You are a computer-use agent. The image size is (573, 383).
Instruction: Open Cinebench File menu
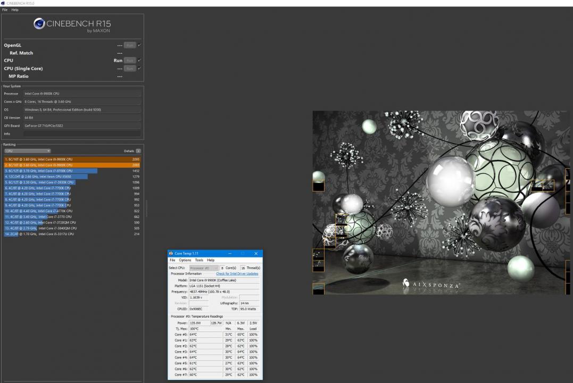tap(5, 10)
